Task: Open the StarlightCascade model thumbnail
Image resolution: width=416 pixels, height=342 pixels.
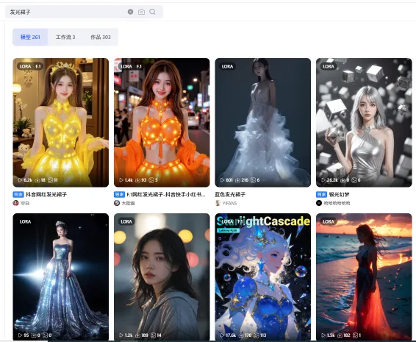Action: (x=262, y=277)
